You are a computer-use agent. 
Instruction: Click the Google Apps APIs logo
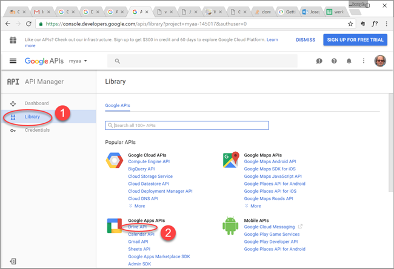pos(115,225)
